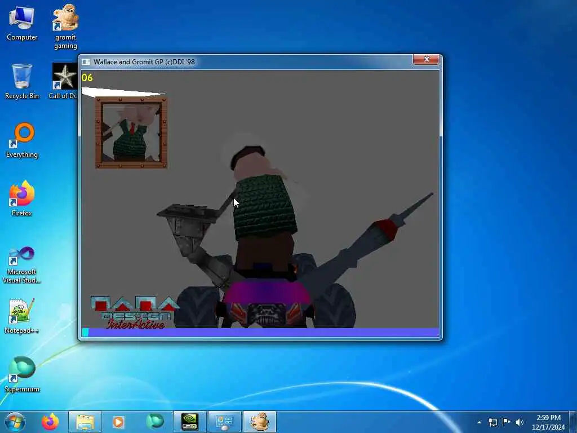577x433 pixels.
Task: Launch Firefox from the desktop
Action: click(22, 198)
